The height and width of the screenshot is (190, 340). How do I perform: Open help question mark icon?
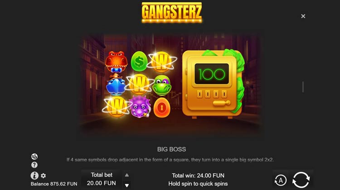coord(34,165)
